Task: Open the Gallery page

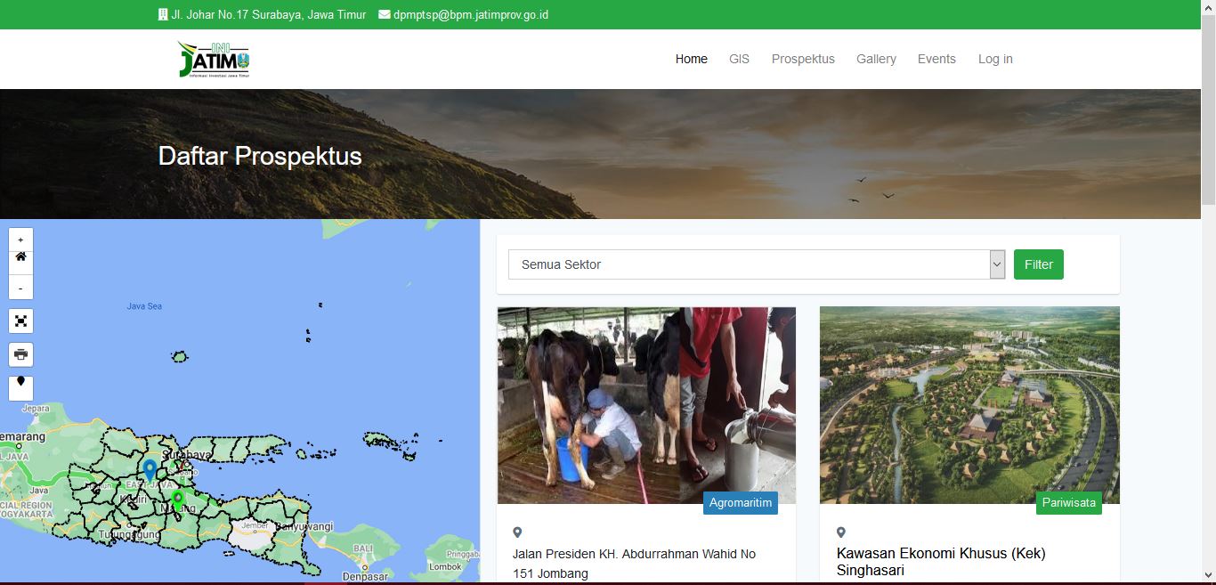Action: pyautogui.click(x=876, y=59)
